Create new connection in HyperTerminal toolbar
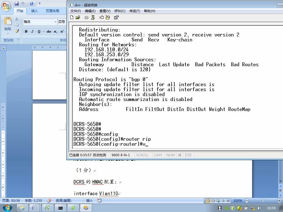 [x=72, y=17]
